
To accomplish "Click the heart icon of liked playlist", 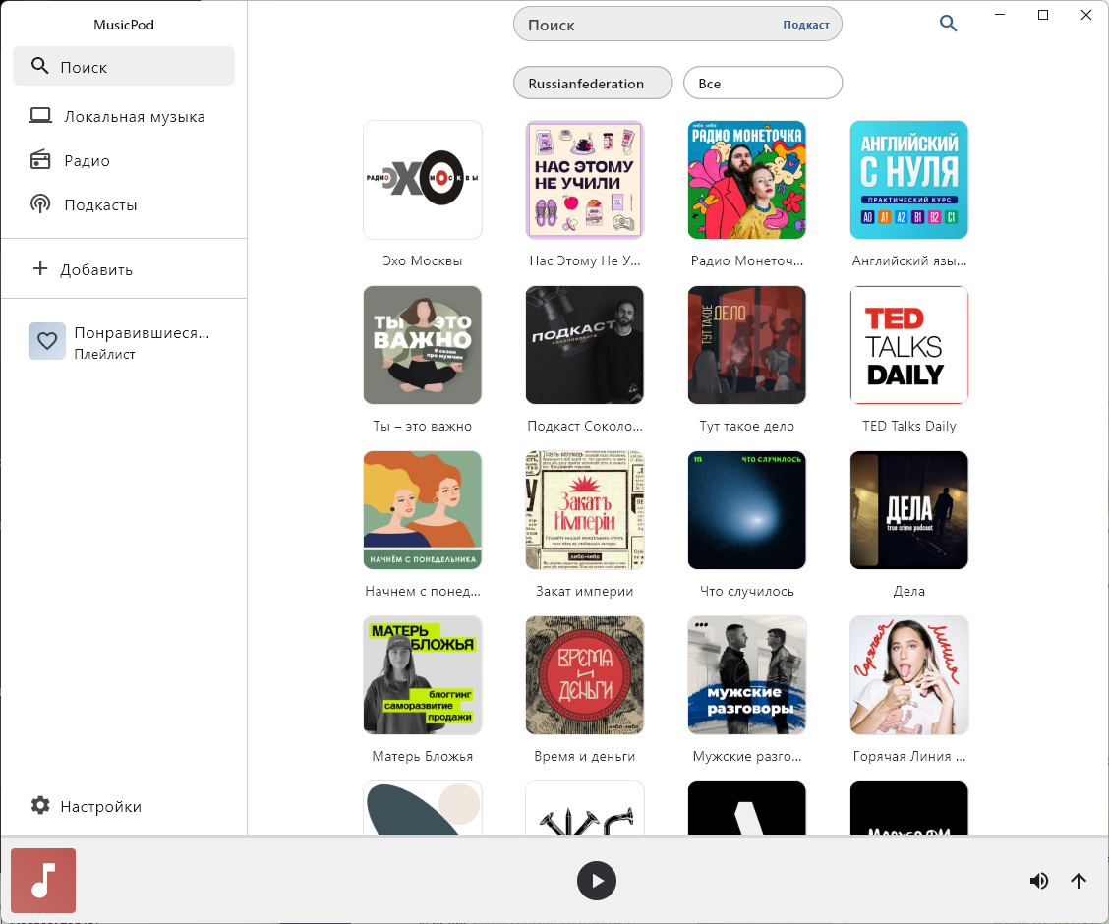I will click(47, 341).
